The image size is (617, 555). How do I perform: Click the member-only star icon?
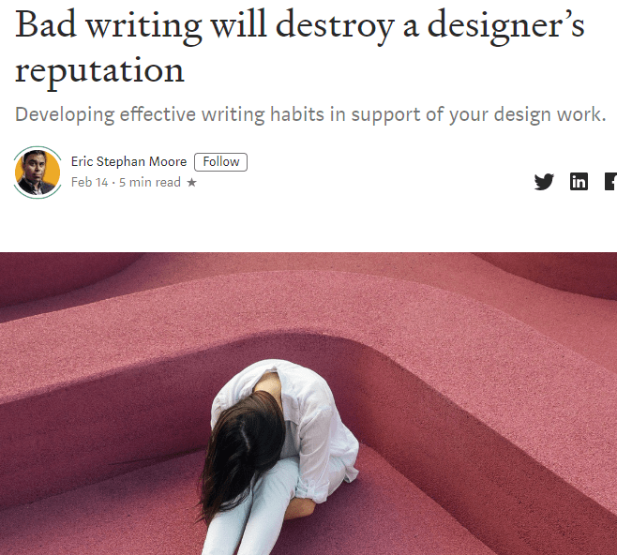(191, 182)
